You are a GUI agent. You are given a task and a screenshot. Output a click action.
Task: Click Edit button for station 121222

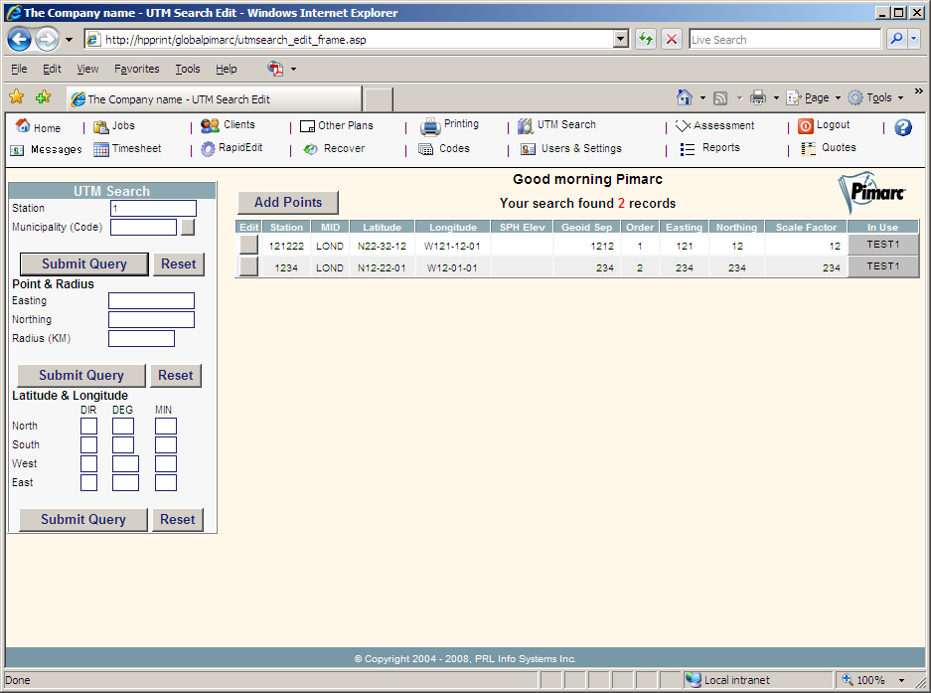pos(248,245)
